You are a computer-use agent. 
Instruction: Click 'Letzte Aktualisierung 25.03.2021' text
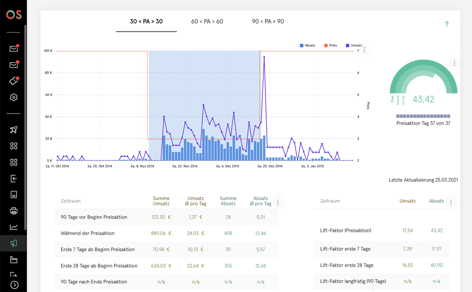tap(423, 180)
